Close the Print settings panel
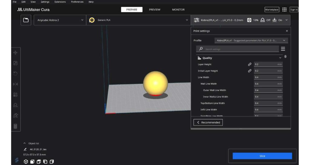This screenshot has height=165, width=310. (287, 31)
